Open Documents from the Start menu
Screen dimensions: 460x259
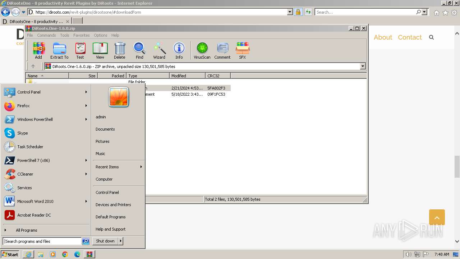[105, 129]
